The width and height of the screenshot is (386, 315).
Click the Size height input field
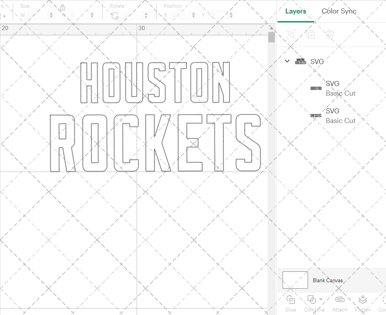(78, 15)
